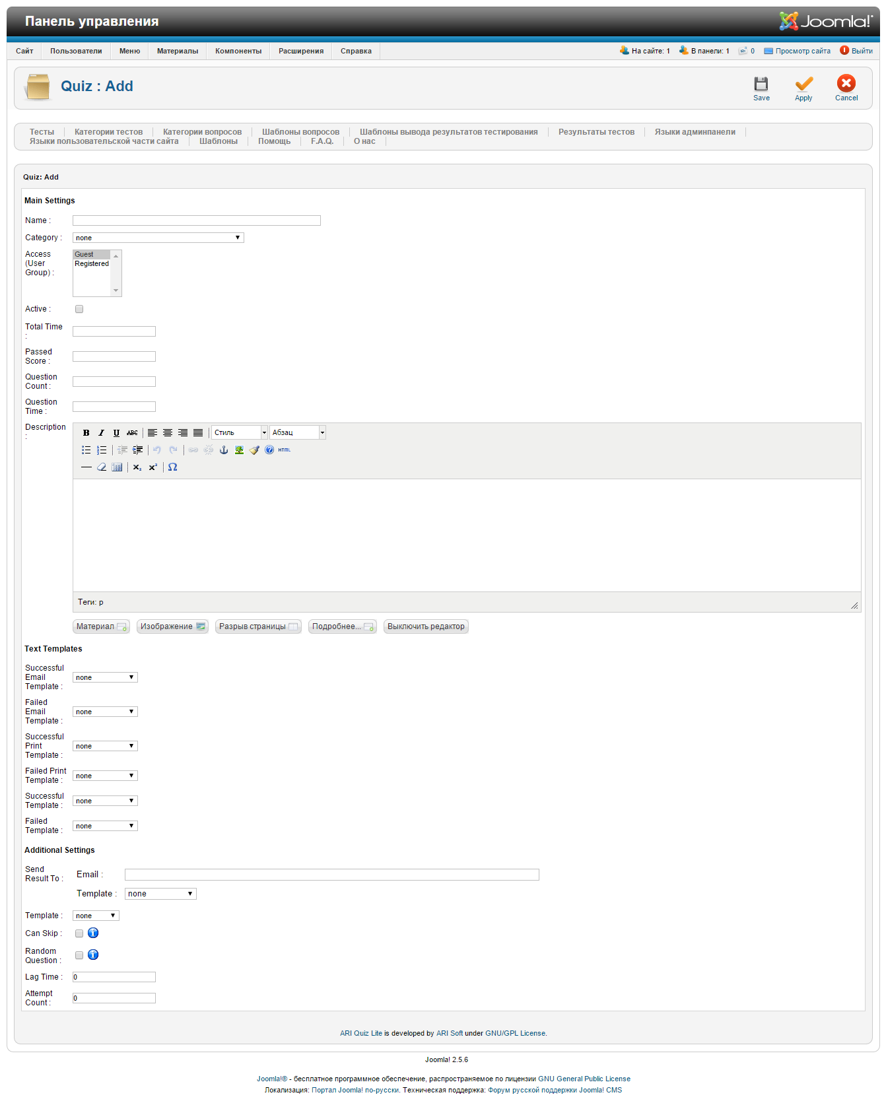Image resolution: width=886 pixels, height=1109 pixels.
Task: Show info tooltip for Can Skip
Action: coord(93,933)
